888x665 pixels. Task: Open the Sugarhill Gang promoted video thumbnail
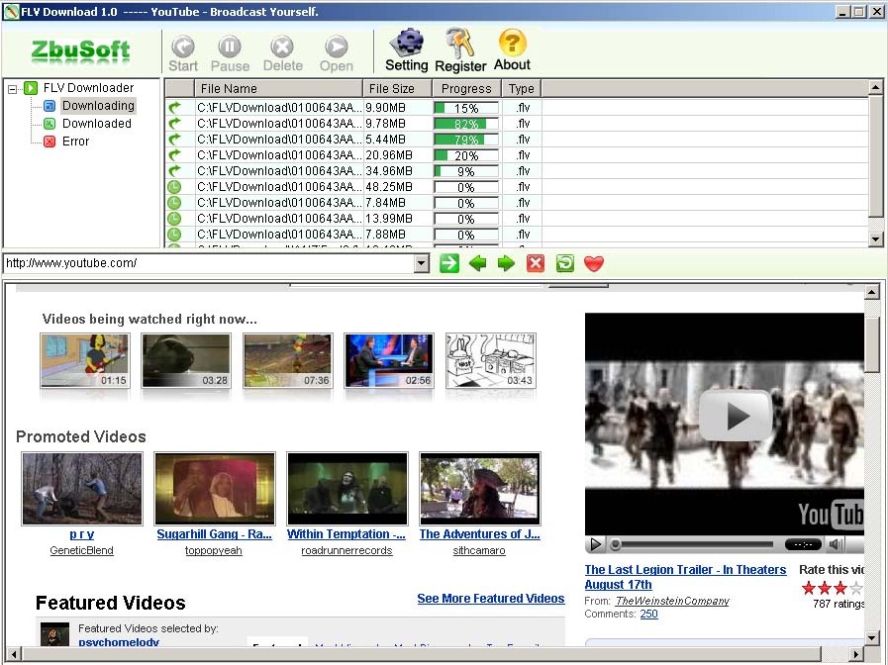215,488
